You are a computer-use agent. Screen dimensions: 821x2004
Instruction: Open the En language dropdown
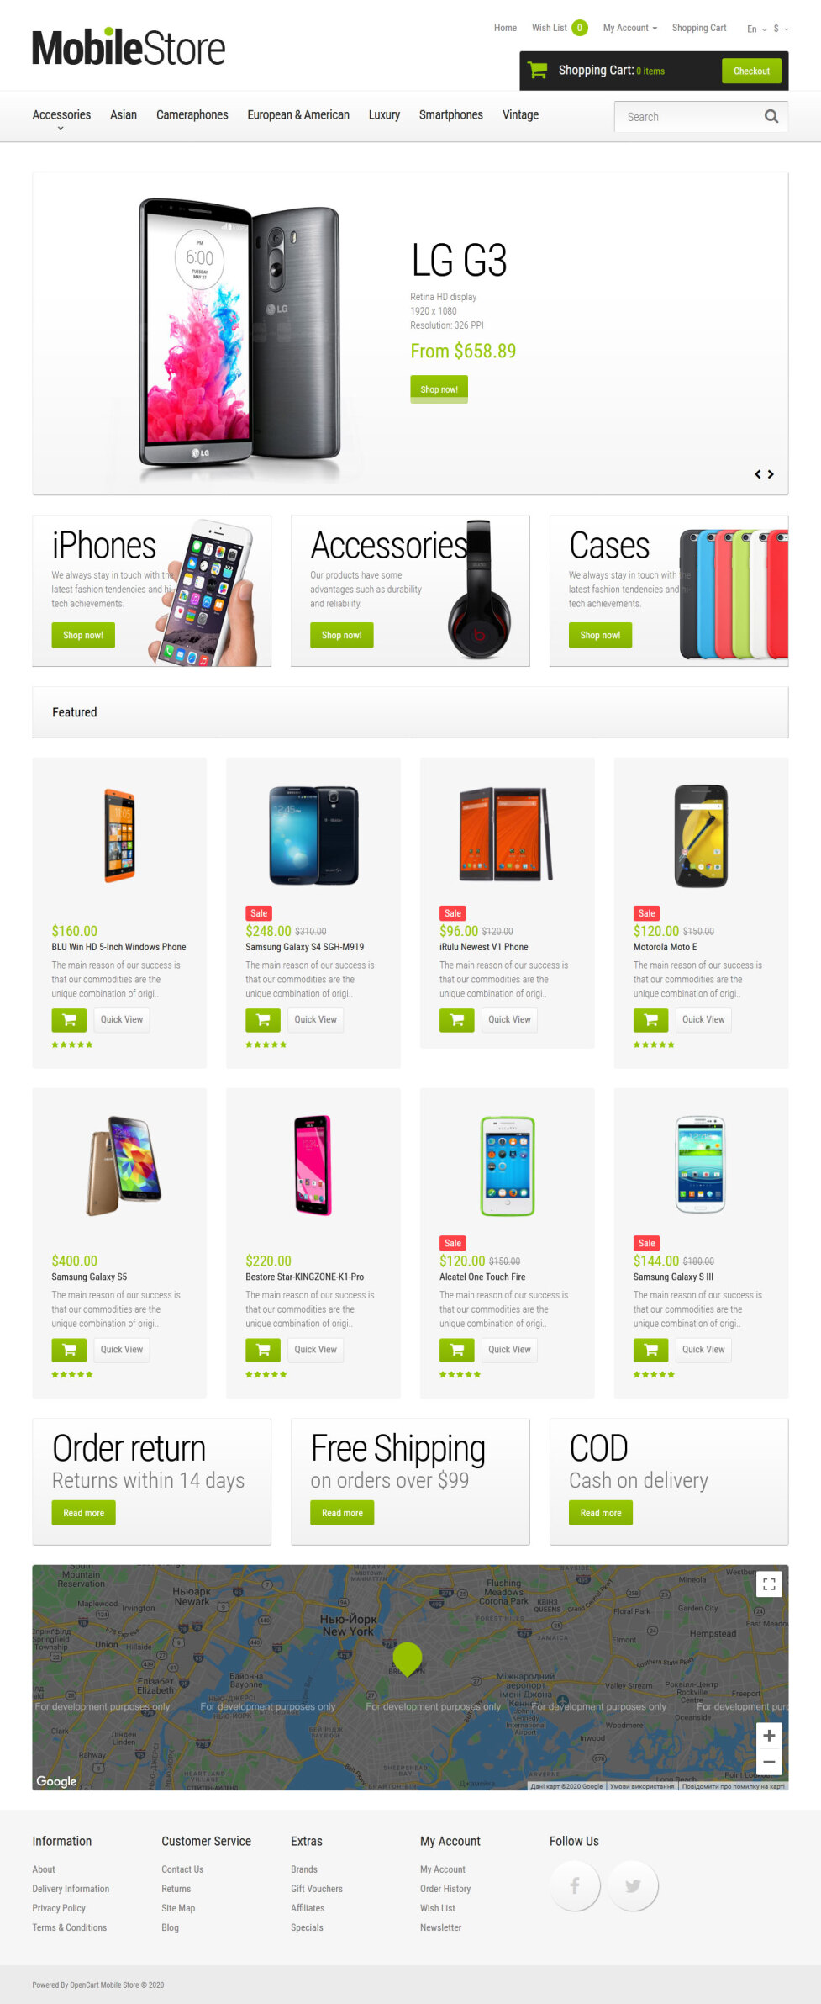tap(756, 29)
